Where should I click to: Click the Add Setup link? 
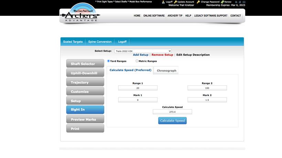(x=141, y=55)
